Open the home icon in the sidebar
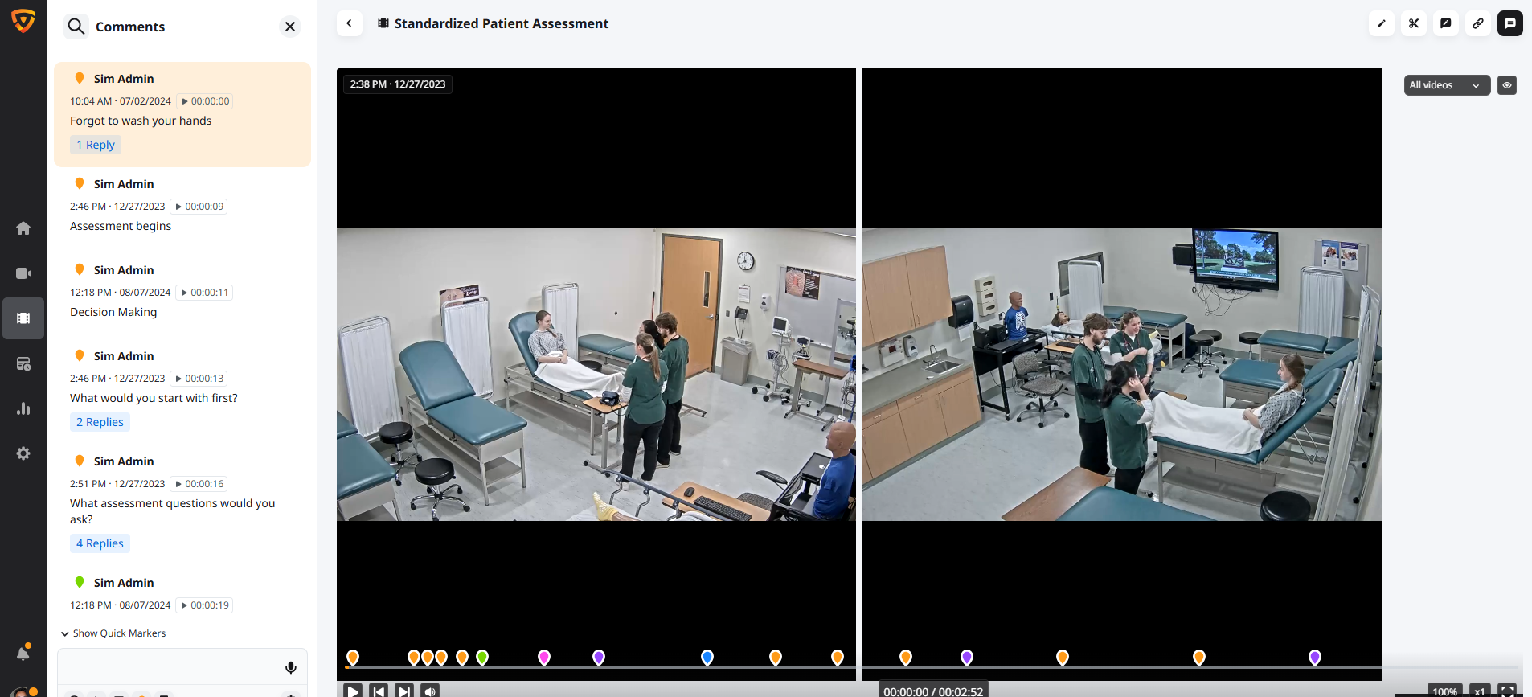The width and height of the screenshot is (1532, 697). click(23, 228)
